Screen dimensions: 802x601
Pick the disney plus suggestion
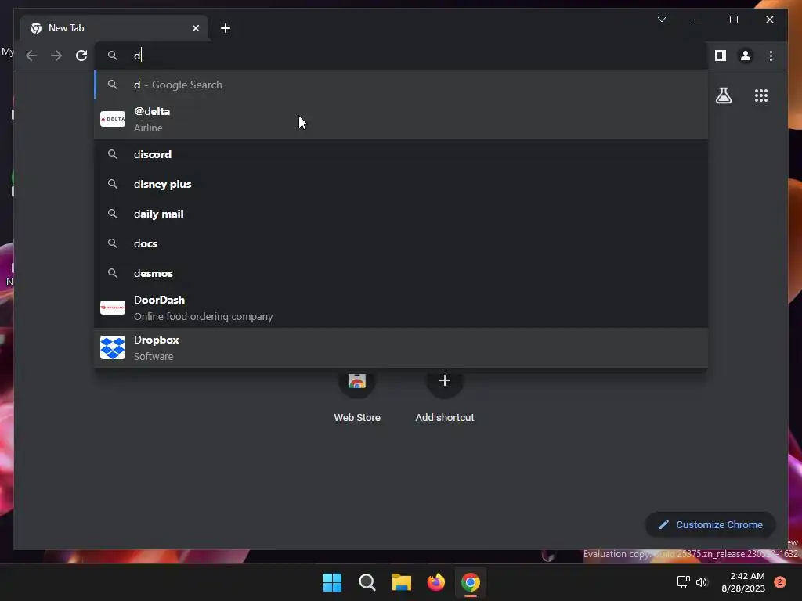click(401, 184)
